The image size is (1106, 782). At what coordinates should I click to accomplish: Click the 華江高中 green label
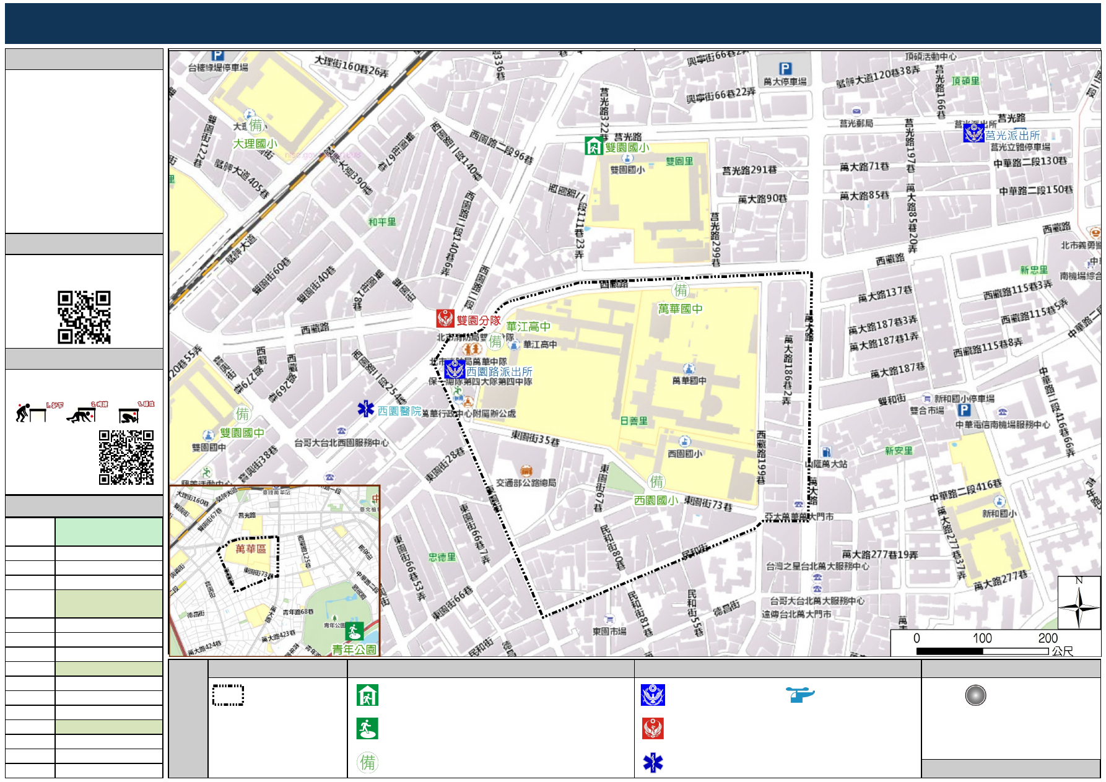(528, 326)
